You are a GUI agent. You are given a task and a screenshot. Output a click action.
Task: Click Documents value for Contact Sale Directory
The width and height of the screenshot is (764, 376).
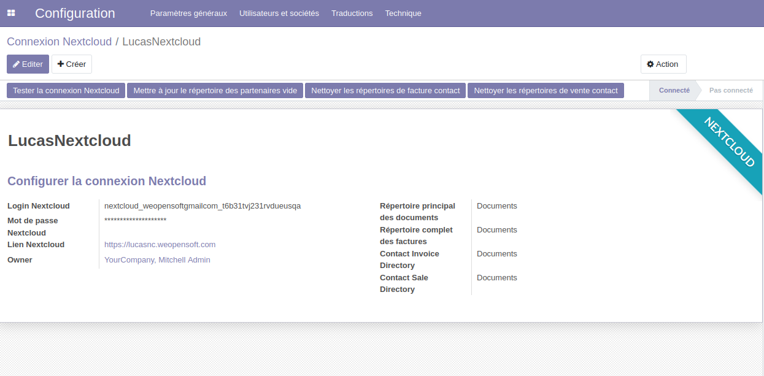click(497, 277)
